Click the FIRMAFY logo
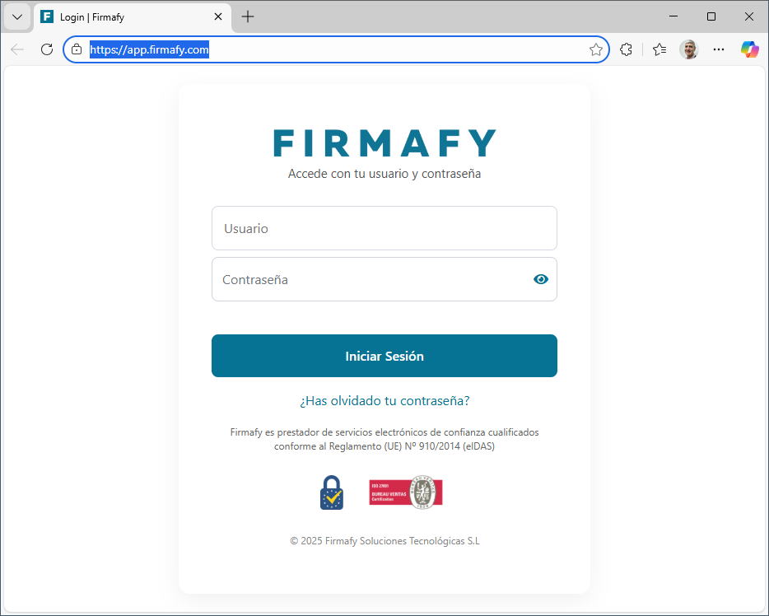Image resolution: width=769 pixels, height=616 pixels. [x=384, y=143]
